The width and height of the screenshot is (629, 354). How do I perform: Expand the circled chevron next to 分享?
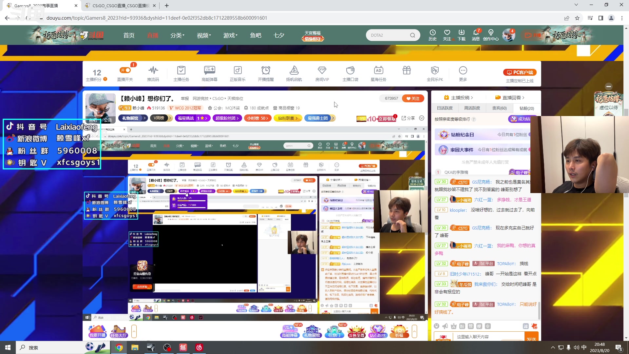[422, 118]
